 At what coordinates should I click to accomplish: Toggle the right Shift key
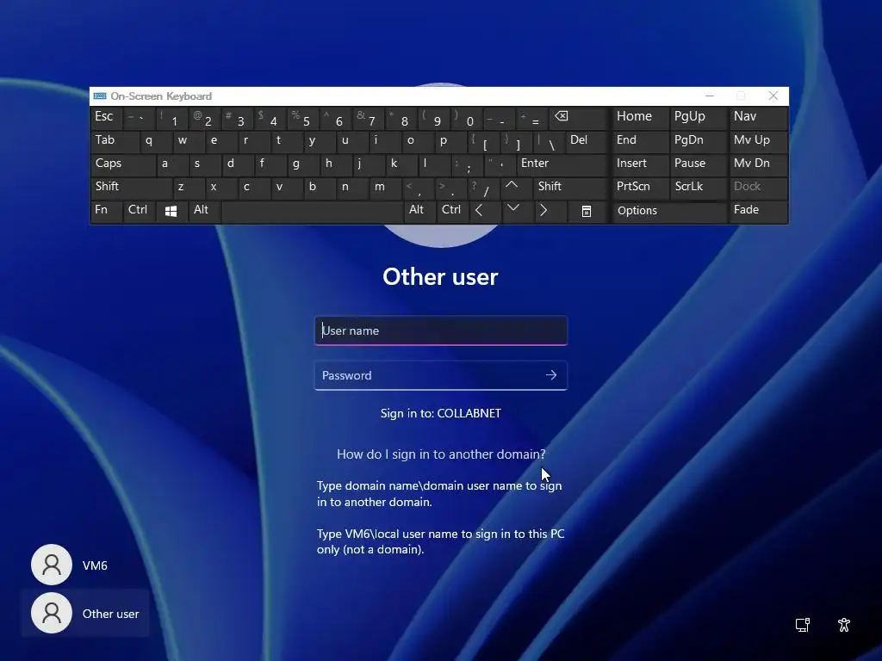click(x=570, y=187)
